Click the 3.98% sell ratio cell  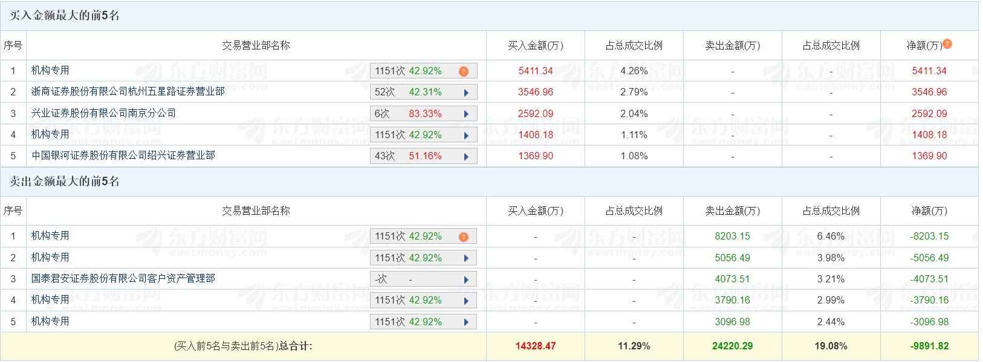(x=831, y=258)
